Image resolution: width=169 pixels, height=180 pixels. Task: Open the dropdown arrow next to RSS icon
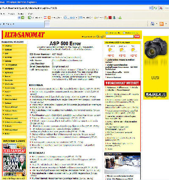pyautogui.click(x=166, y=24)
